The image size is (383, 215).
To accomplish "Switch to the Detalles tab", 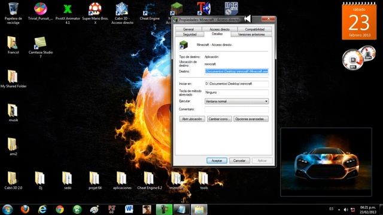I will (x=217, y=34).
